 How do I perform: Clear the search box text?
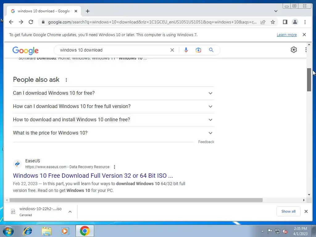pos(172,50)
